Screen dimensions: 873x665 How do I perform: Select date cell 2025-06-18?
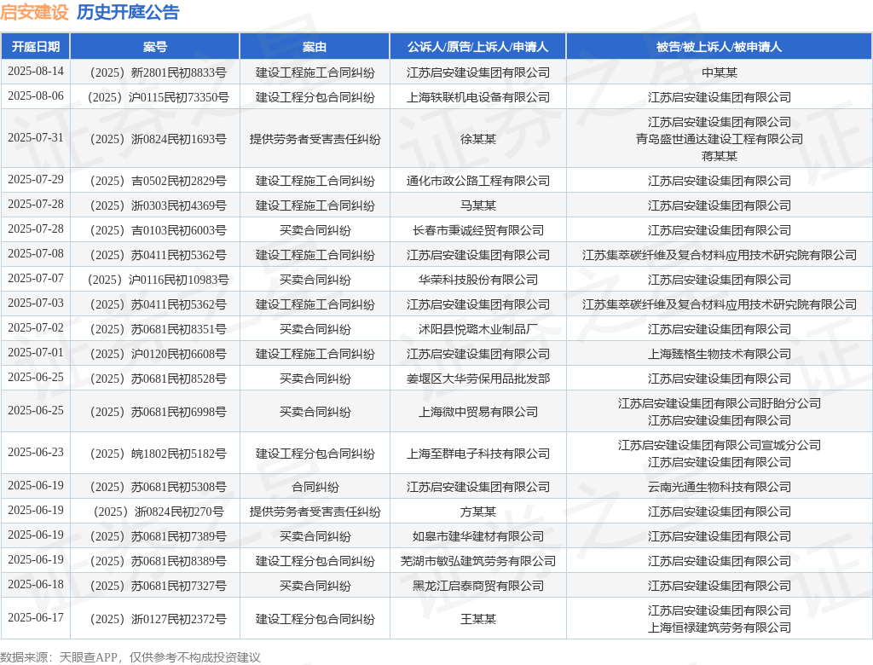coord(36,585)
